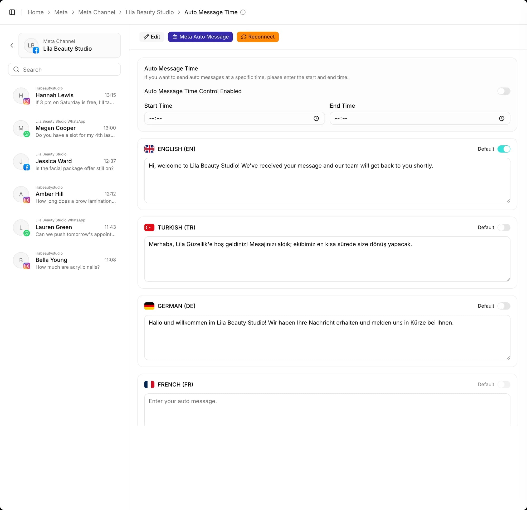Click the English textarea resize handle
Image resolution: width=527 pixels, height=510 pixels.
point(508,201)
